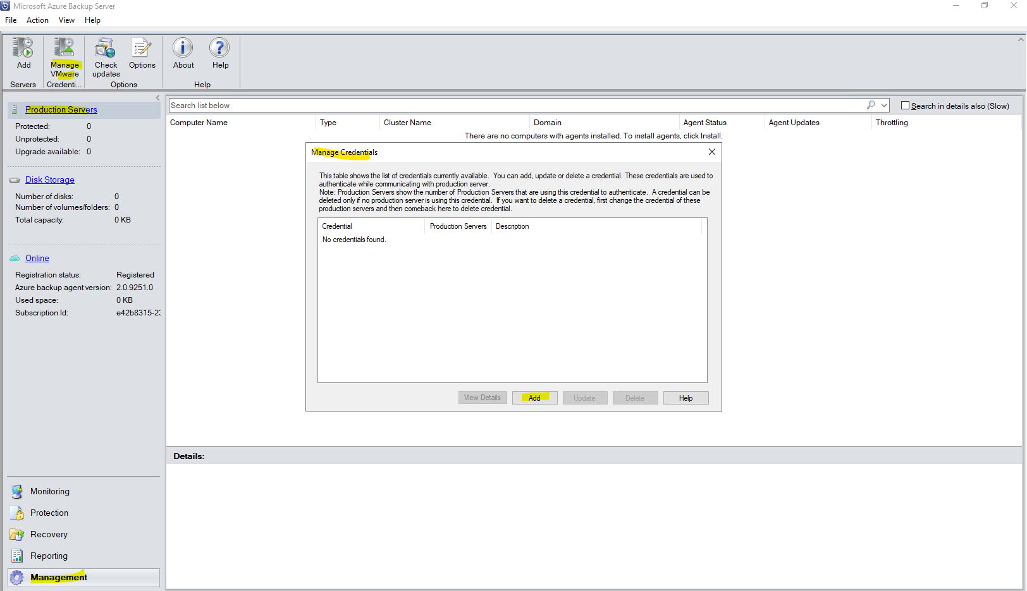Select the Monitoring workspace label

point(50,492)
